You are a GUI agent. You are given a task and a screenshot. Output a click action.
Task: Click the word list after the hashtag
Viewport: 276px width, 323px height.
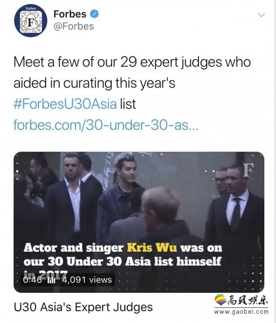128,104
